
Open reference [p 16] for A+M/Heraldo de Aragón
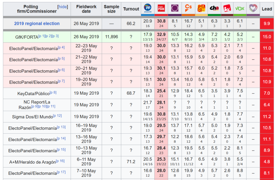coord(60,161)
